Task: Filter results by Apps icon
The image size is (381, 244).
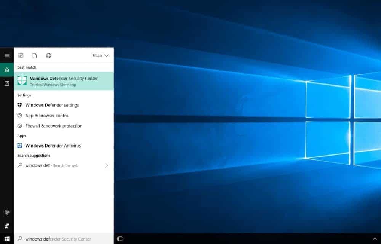Action: click(x=21, y=56)
